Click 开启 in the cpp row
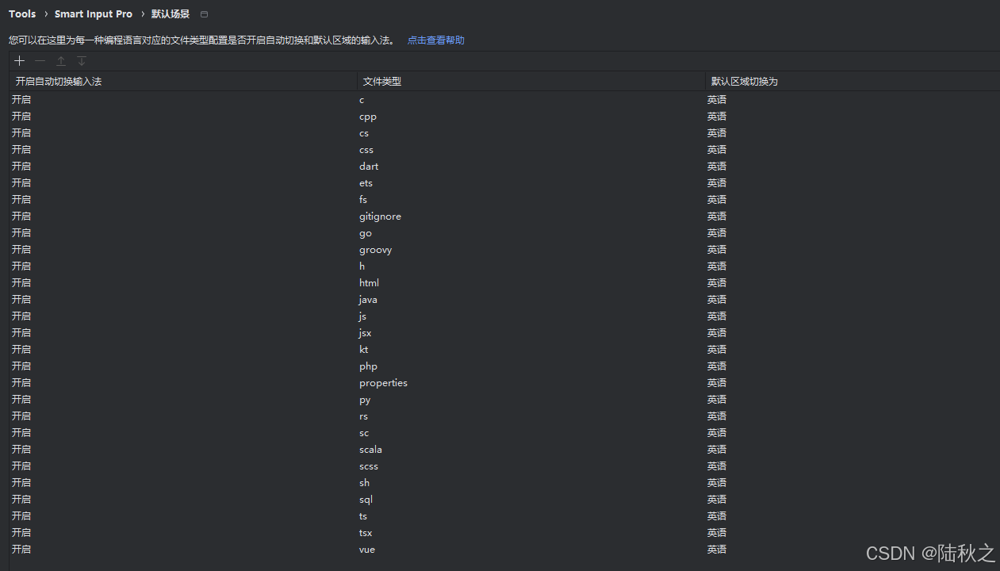This screenshot has width=1000, height=571. click(21, 117)
